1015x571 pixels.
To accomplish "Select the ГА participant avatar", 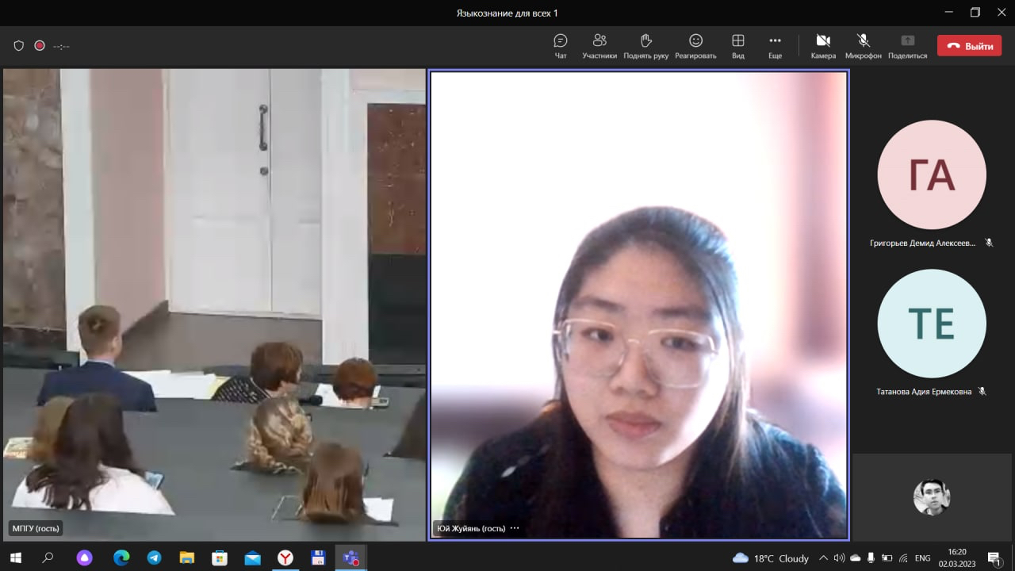I will click(x=932, y=174).
